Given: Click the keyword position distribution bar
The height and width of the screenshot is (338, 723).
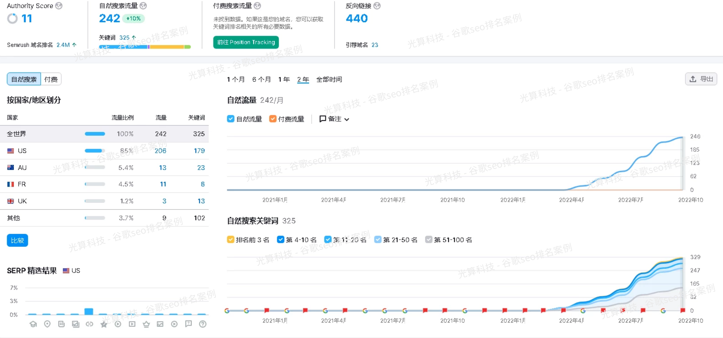Looking at the screenshot, I should tap(144, 47).
